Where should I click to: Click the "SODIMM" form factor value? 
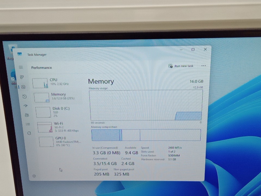pos(174,155)
